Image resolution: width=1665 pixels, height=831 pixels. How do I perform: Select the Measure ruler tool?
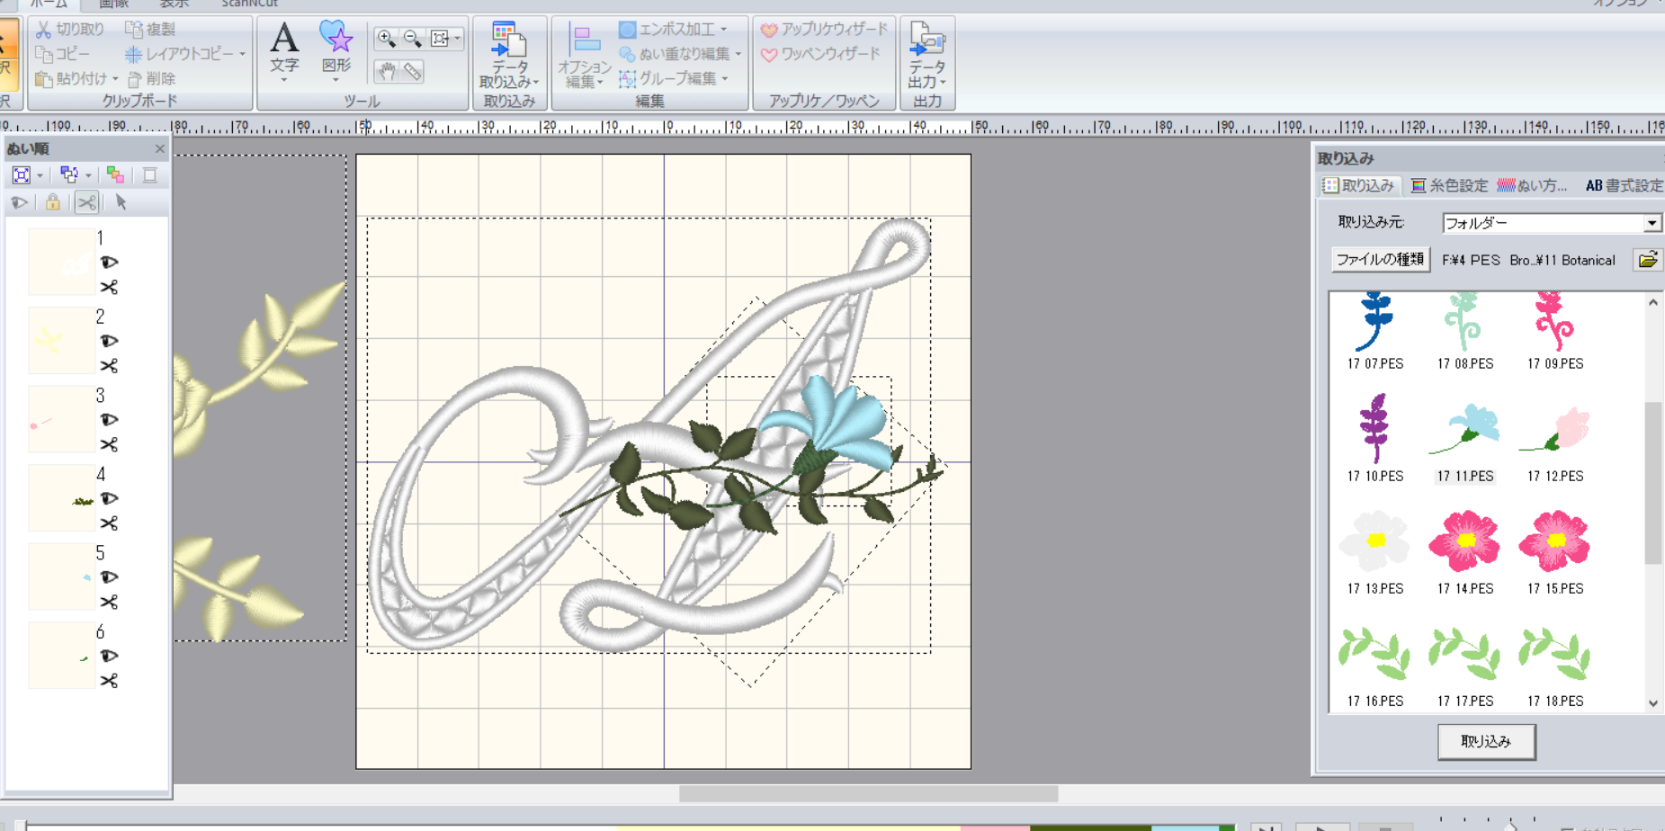click(413, 71)
